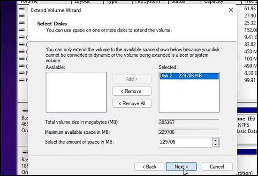Viewport: 258px width, 176px height.
Task: Cancel the Extend Volume Wizard
Action: point(217,167)
